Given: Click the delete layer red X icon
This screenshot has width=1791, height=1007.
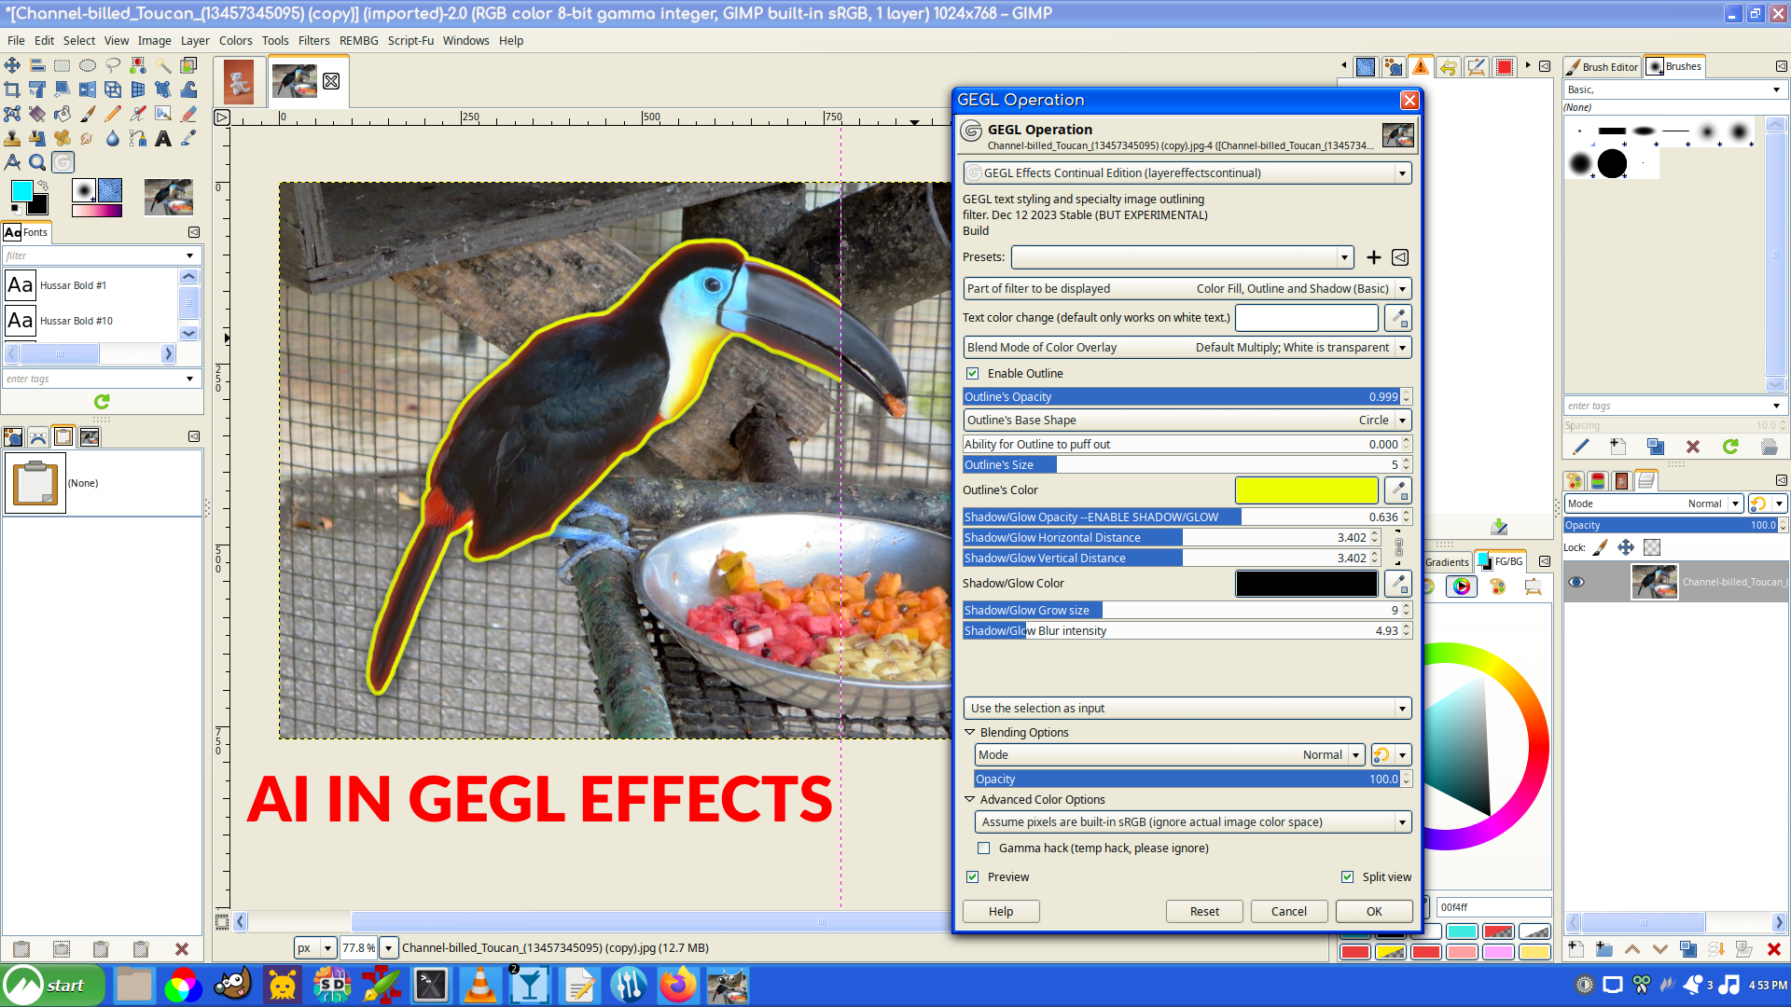Looking at the screenshot, I should point(1773,949).
